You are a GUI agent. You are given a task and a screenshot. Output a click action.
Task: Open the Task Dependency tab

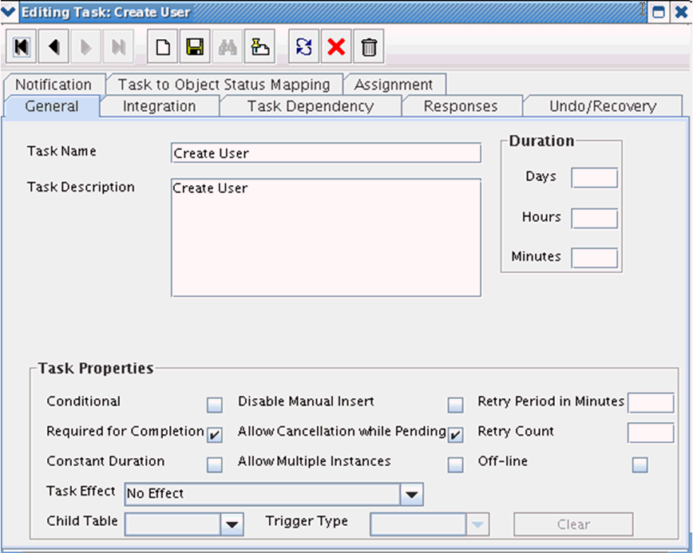click(x=311, y=106)
